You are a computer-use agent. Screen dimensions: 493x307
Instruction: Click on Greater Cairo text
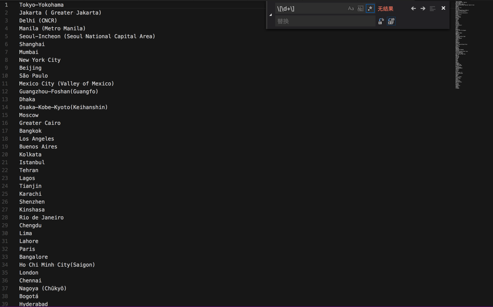tap(39, 123)
